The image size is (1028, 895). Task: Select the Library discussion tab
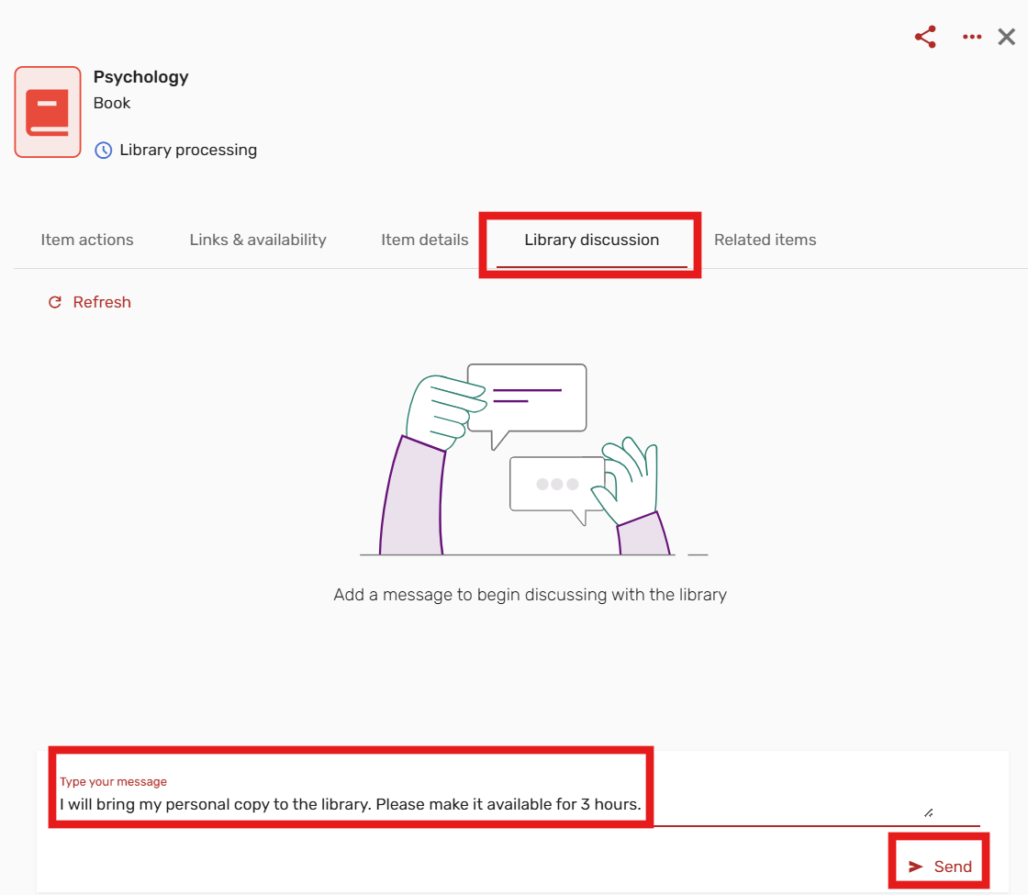point(591,240)
